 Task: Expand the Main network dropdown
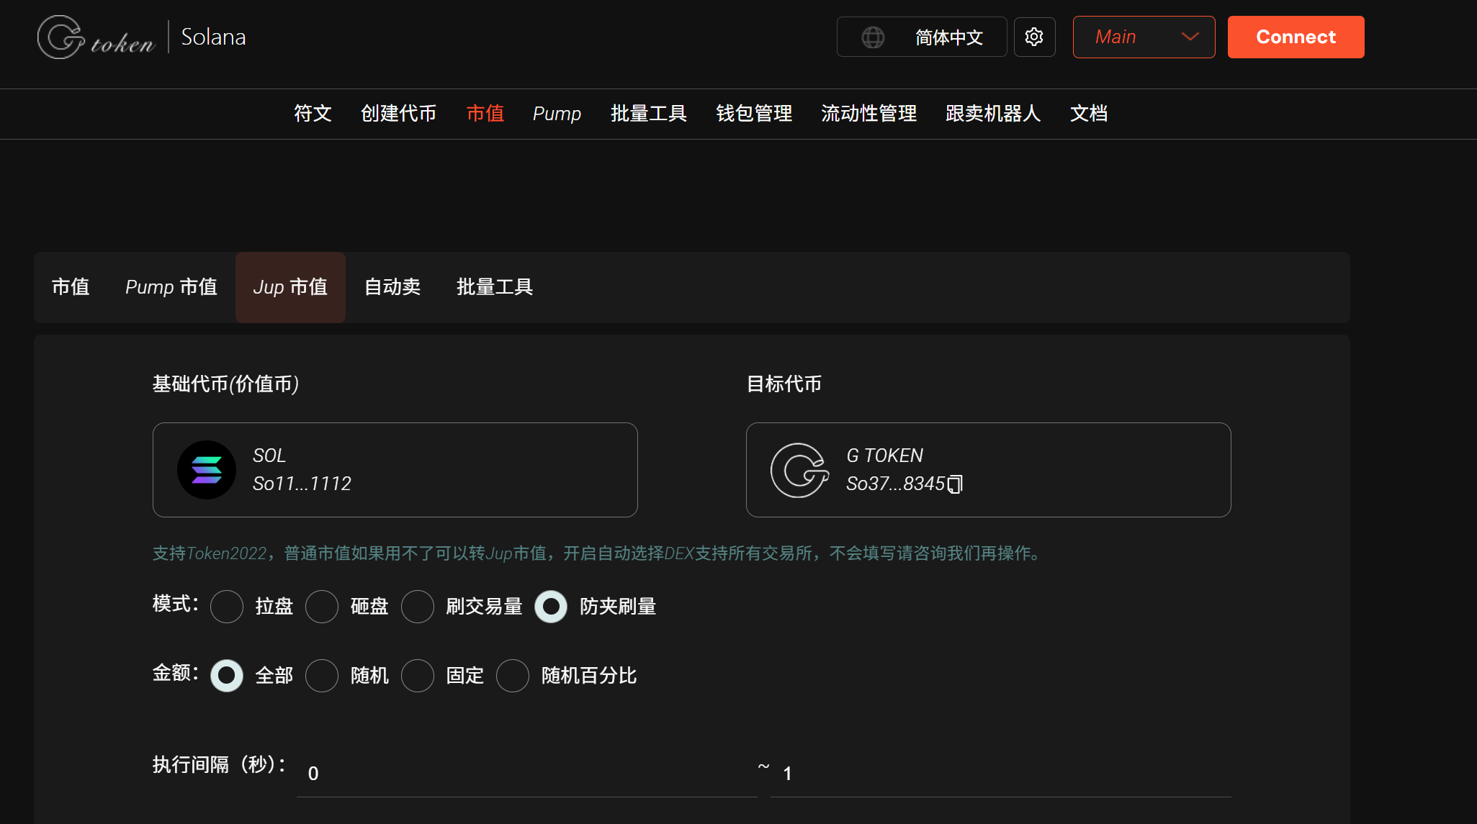1144,37
